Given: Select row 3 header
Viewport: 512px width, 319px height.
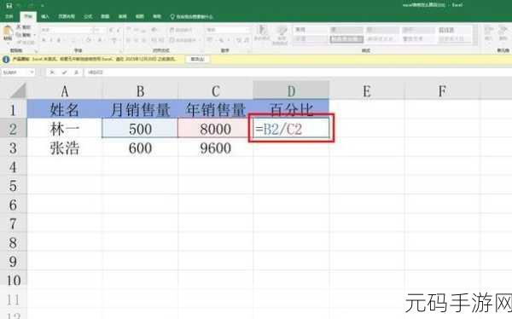Looking at the screenshot, I should (x=13, y=148).
